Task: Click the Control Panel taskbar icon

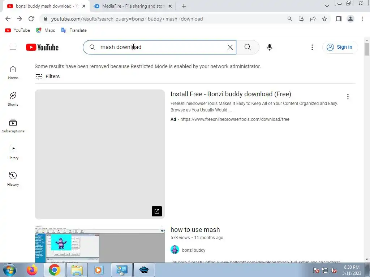Action: [x=121, y=270]
